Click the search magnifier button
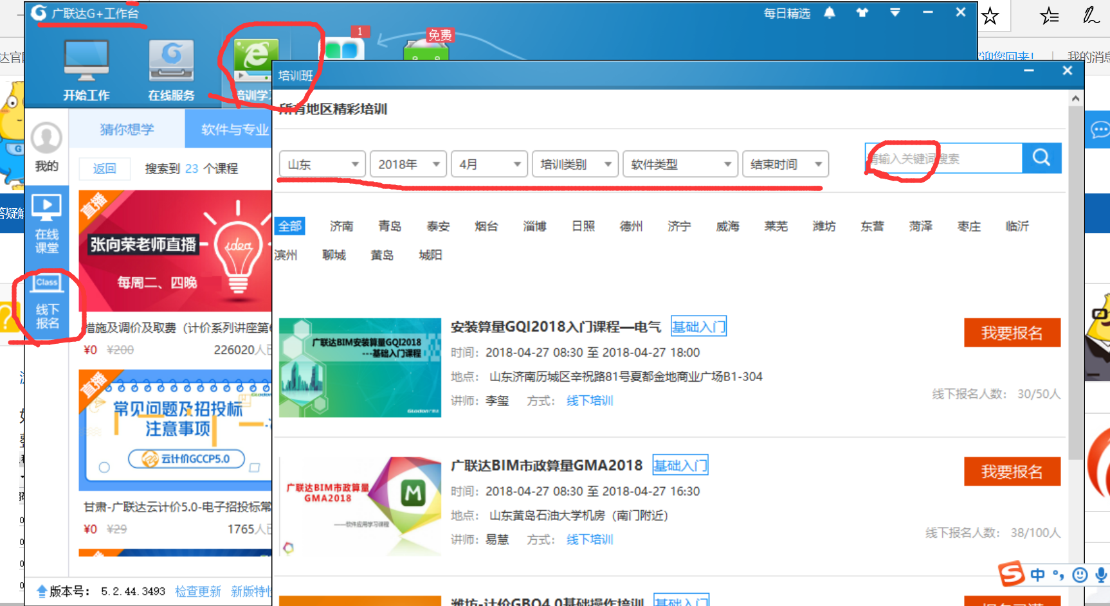The height and width of the screenshot is (606, 1110). (x=1041, y=157)
